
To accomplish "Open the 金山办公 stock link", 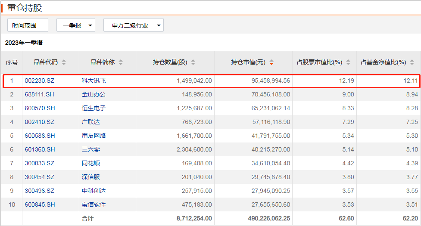I will 94,94.
